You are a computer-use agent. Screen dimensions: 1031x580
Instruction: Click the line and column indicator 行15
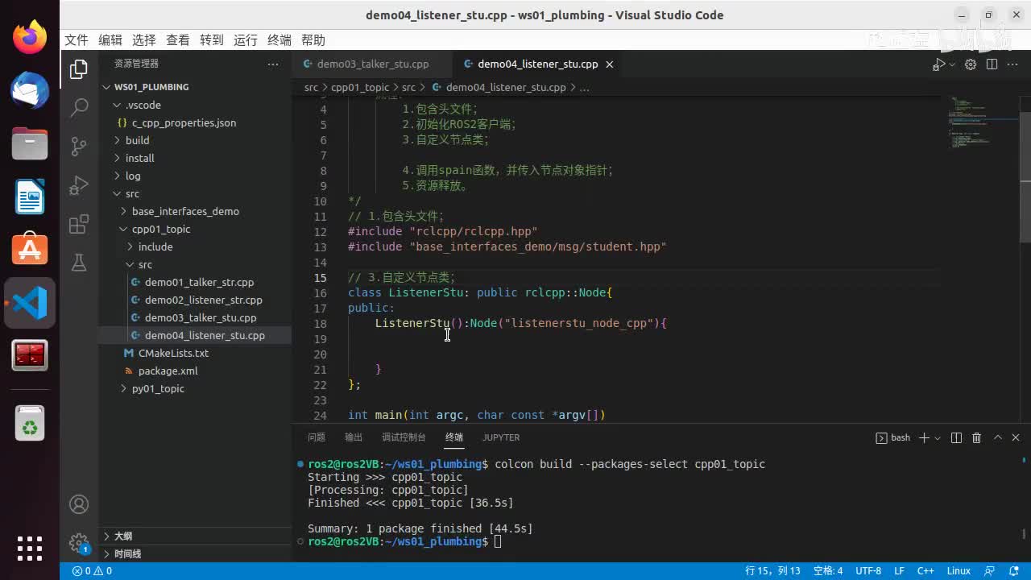click(772, 571)
